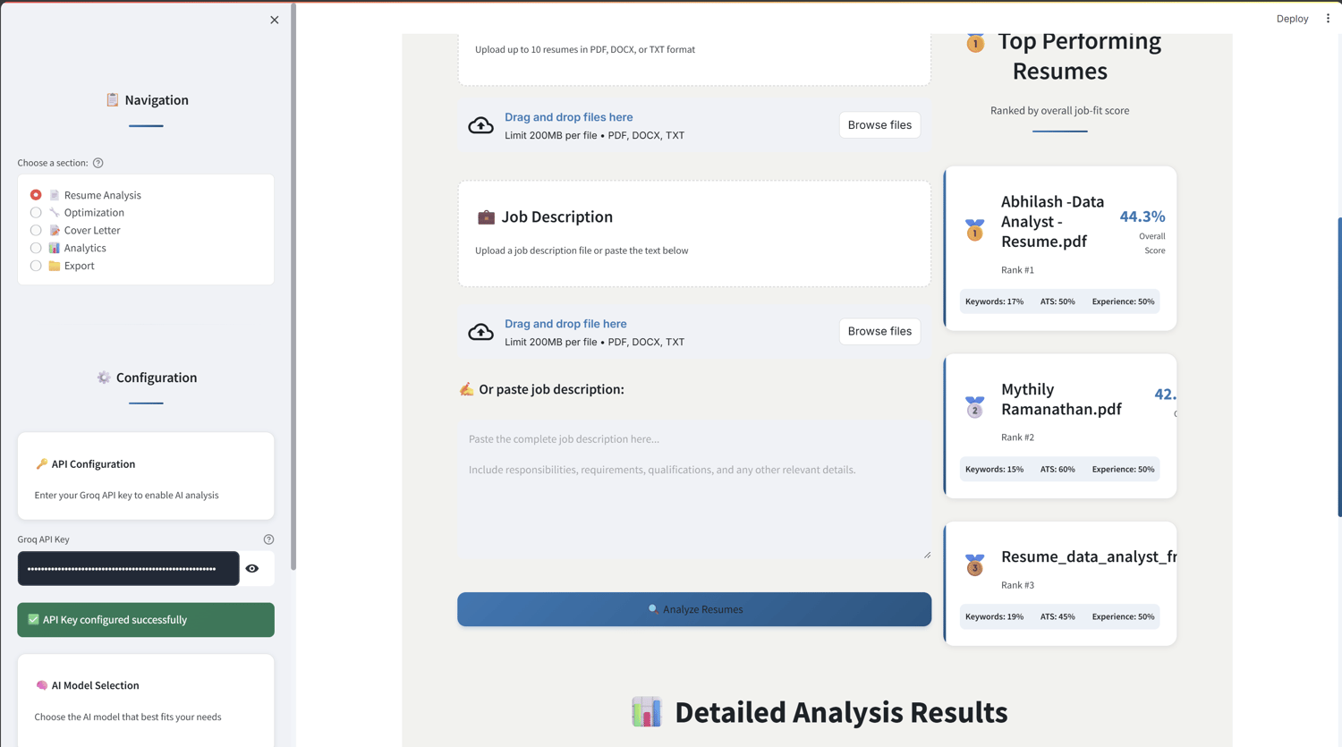This screenshot has height=747, width=1342.
Task: Show the Groq API key with eye icon
Action: 252,569
